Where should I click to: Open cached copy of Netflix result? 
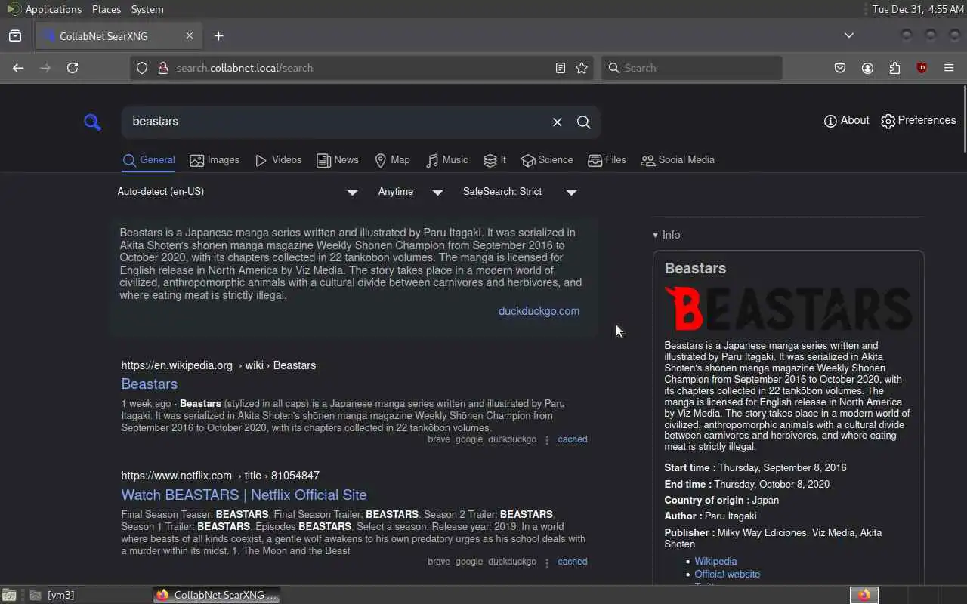tap(572, 562)
